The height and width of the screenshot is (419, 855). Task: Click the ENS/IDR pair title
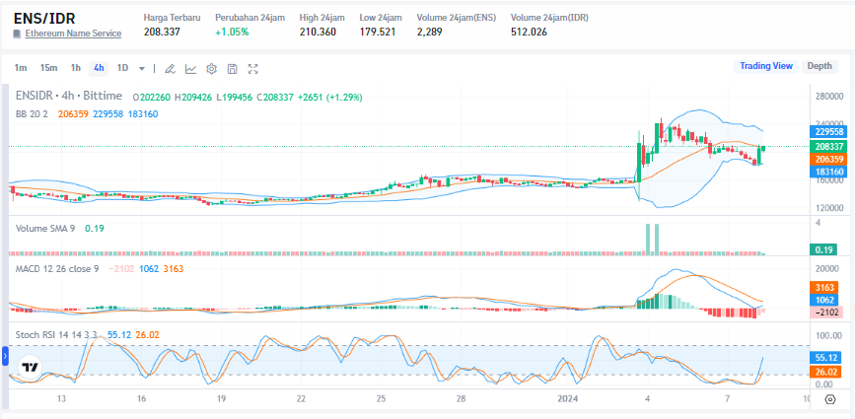[x=44, y=18]
